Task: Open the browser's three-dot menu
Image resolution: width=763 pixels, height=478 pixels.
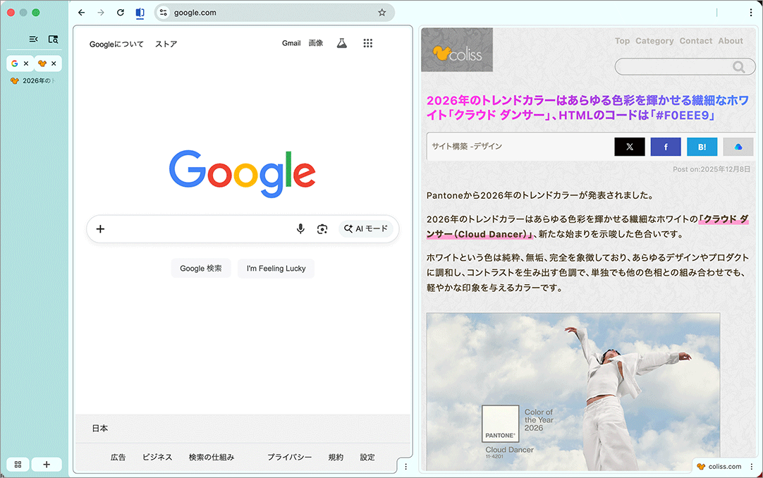Action: [750, 12]
